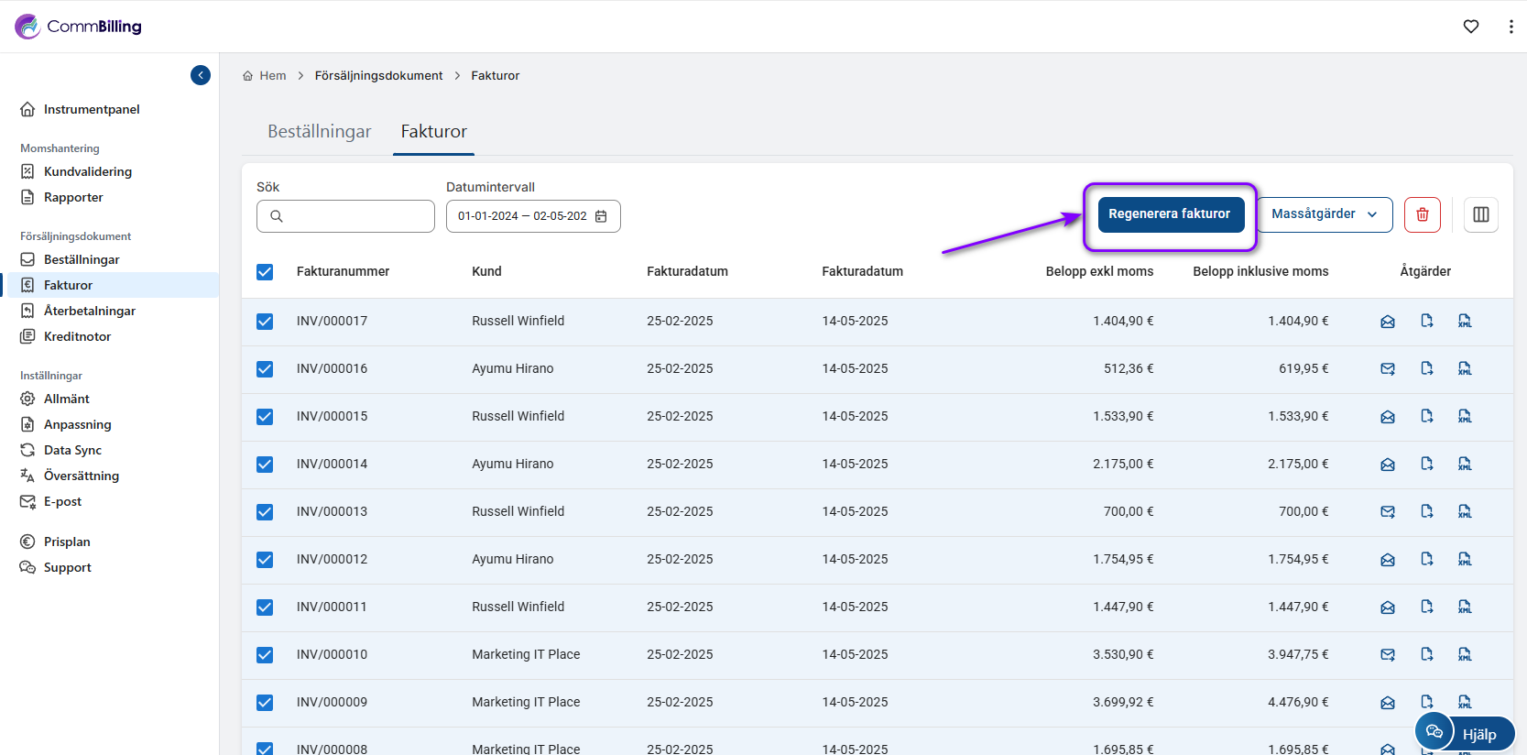Collapse the sidebar with arrow button
This screenshot has height=755, width=1527.
pyautogui.click(x=201, y=75)
